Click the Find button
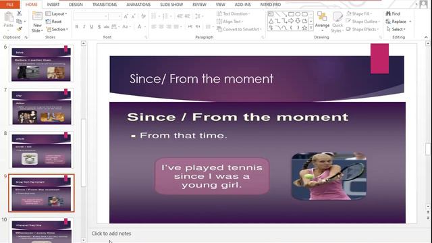 point(393,13)
